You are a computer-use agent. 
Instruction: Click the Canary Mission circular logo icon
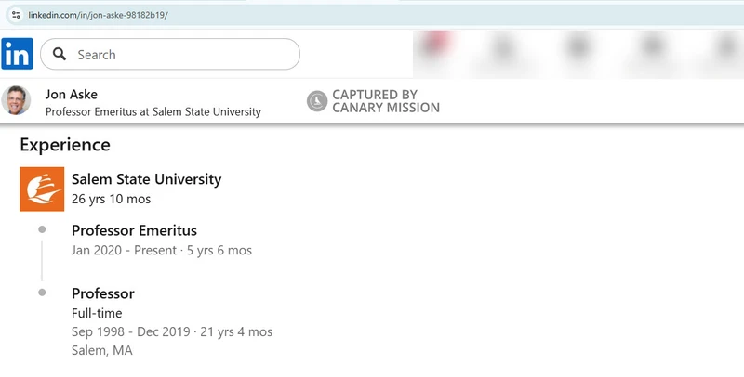point(317,101)
